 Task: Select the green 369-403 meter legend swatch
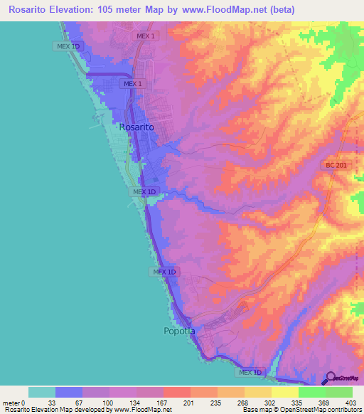click(x=339, y=392)
